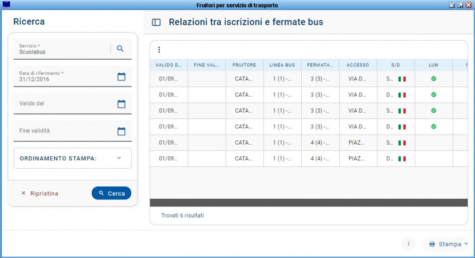Viewport: 475px width, 258px height.
Task: Click the horizontal scrollbar below the table
Action: click(x=308, y=203)
